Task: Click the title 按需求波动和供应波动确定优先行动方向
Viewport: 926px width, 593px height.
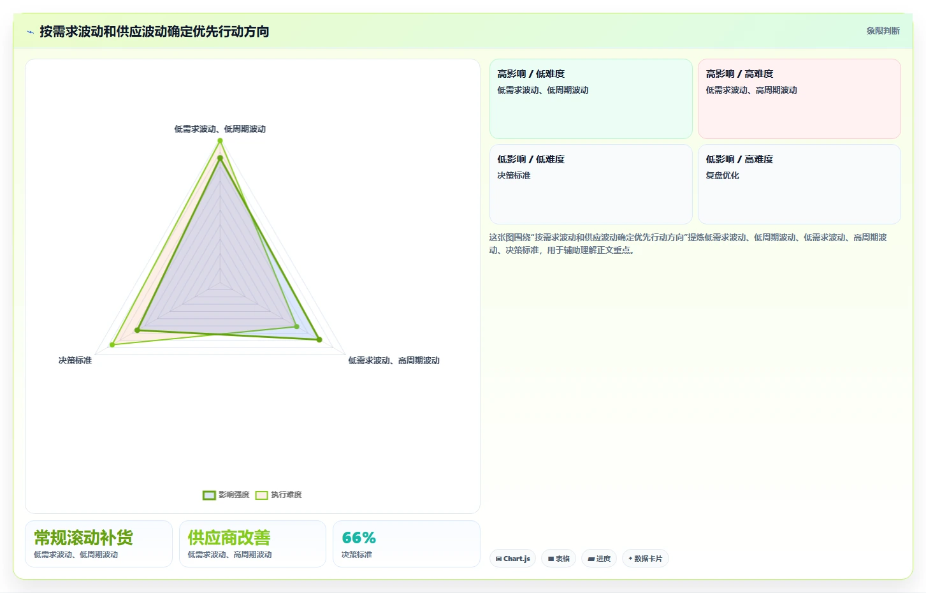Action: click(154, 31)
